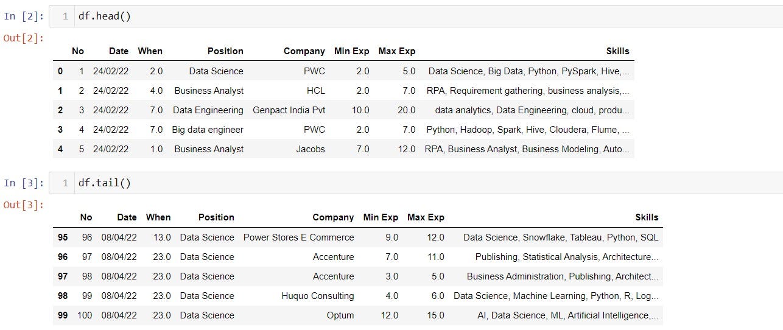
Task: Click the HCL company cell
Action: 316,91
